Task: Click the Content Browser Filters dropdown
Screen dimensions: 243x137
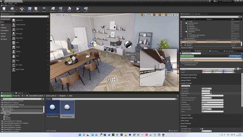Action: coord(49,99)
